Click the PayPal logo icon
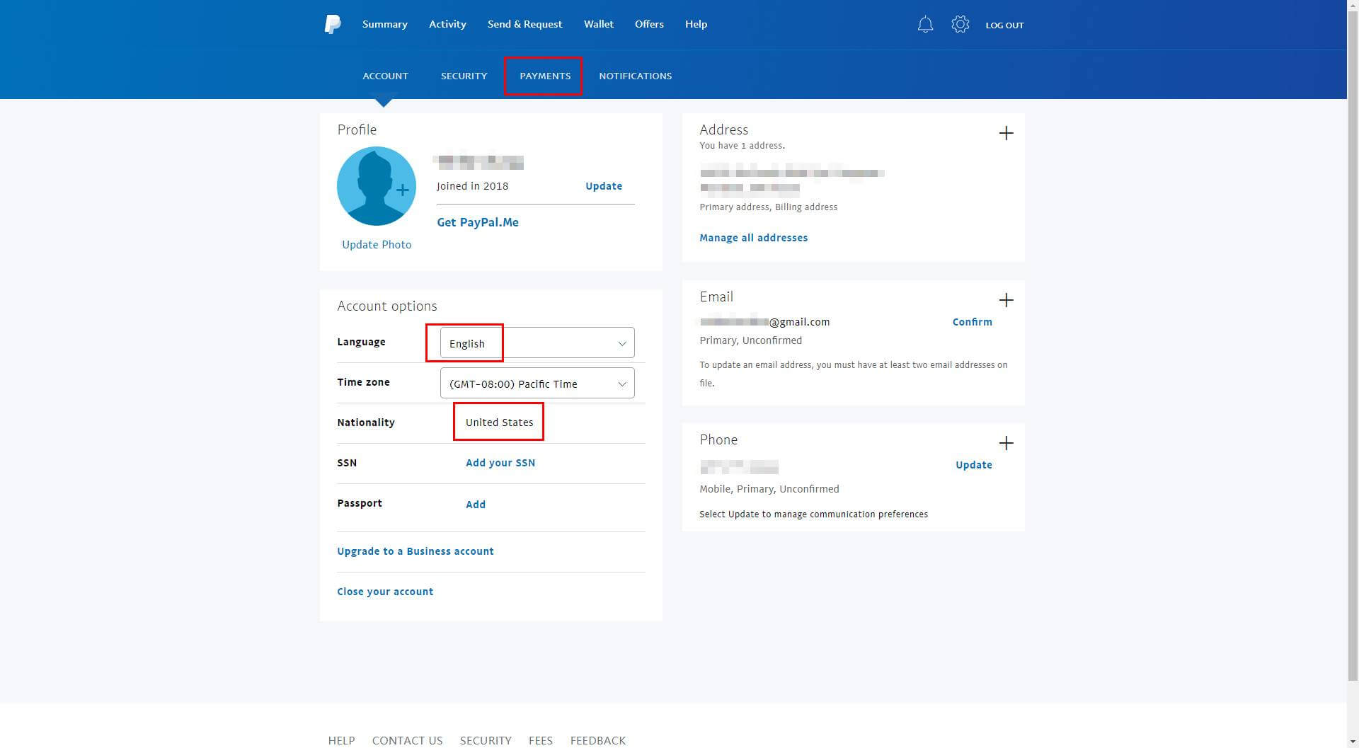Image resolution: width=1359 pixels, height=748 pixels. (x=332, y=24)
